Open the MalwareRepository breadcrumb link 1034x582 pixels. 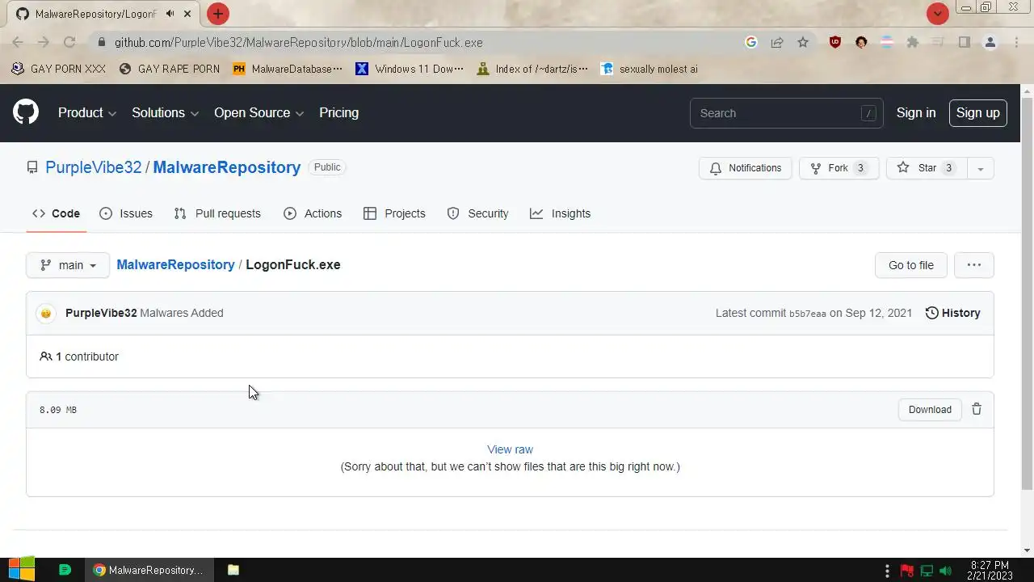tap(175, 264)
